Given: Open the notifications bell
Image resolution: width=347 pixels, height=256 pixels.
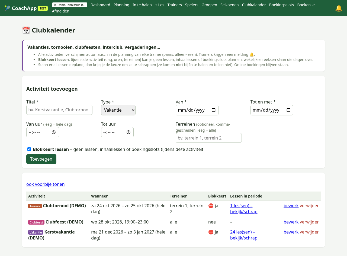Looking at the screenshot, I should 339,8.
